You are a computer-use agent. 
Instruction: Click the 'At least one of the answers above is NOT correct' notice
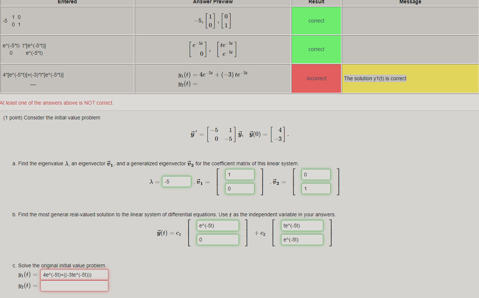(x=57, y=103)
